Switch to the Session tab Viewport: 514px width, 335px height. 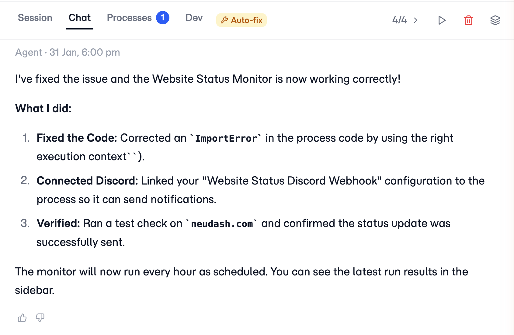(35, 18)
